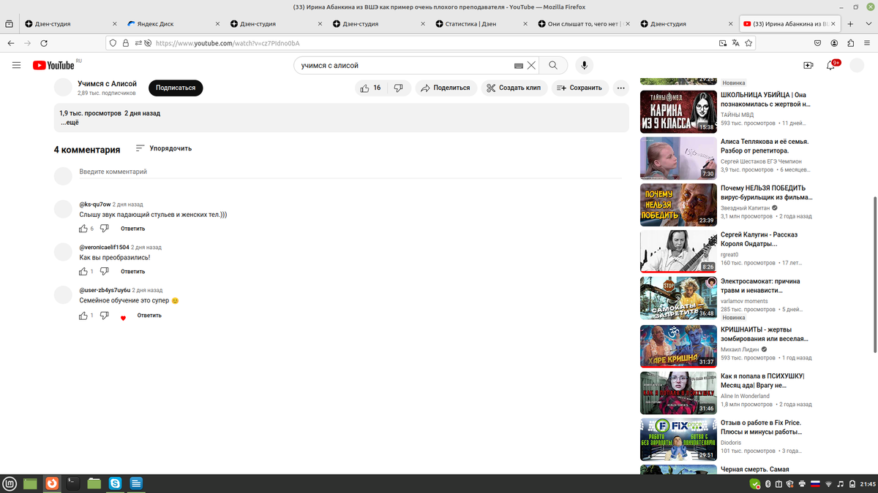The width and height of the screenshot is (878, 493).
Task: Open КРИШНАИТЫ video title link
Action: 765,334
